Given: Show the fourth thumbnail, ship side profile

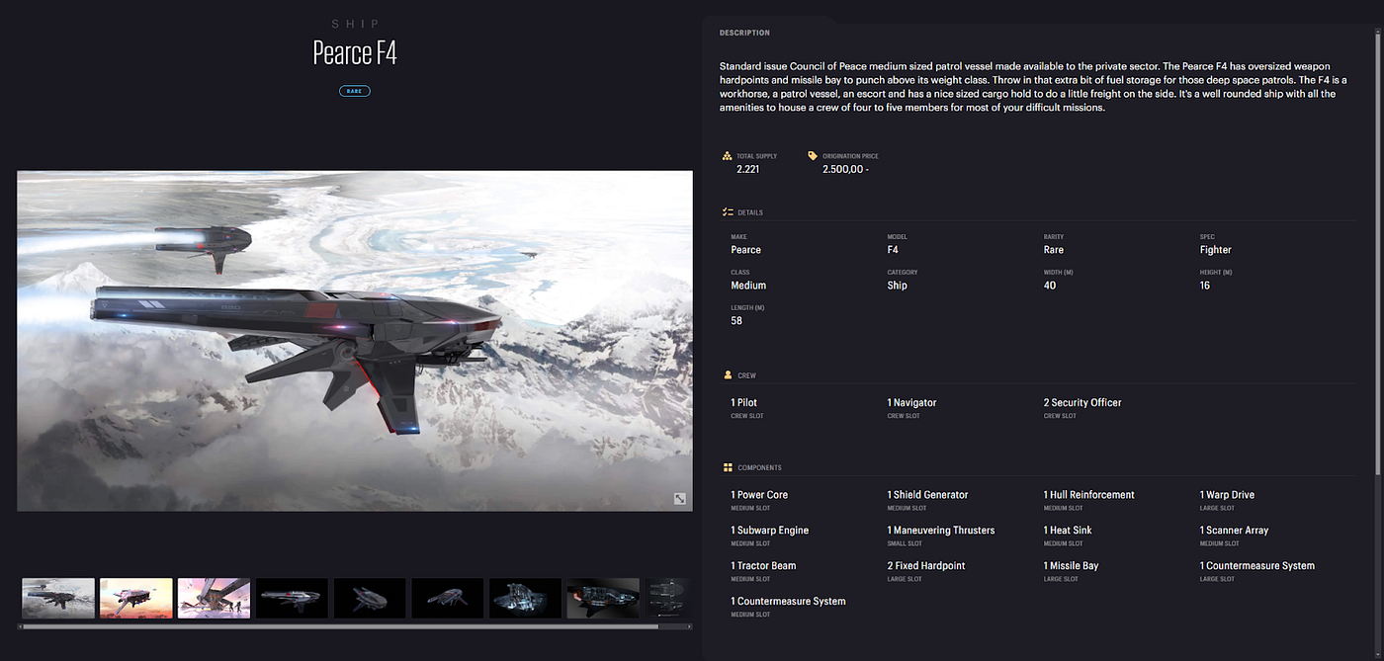Looking at the screenshot, I should 292,598.
